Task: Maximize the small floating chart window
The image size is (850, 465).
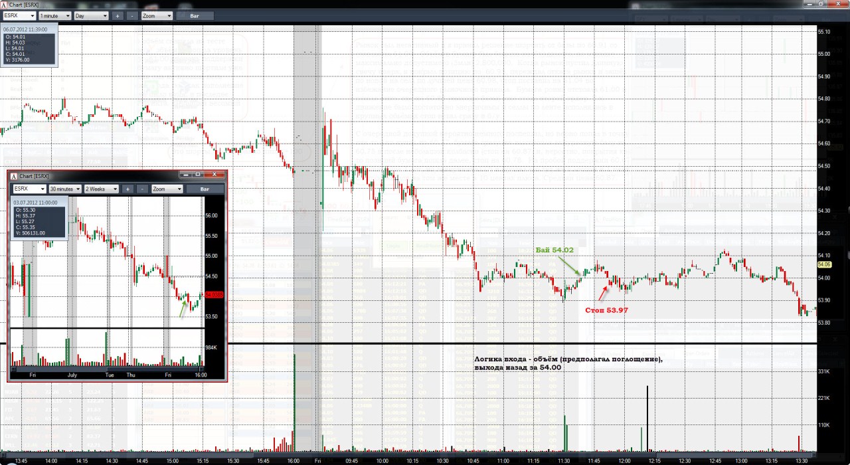Action: [197, 175]
